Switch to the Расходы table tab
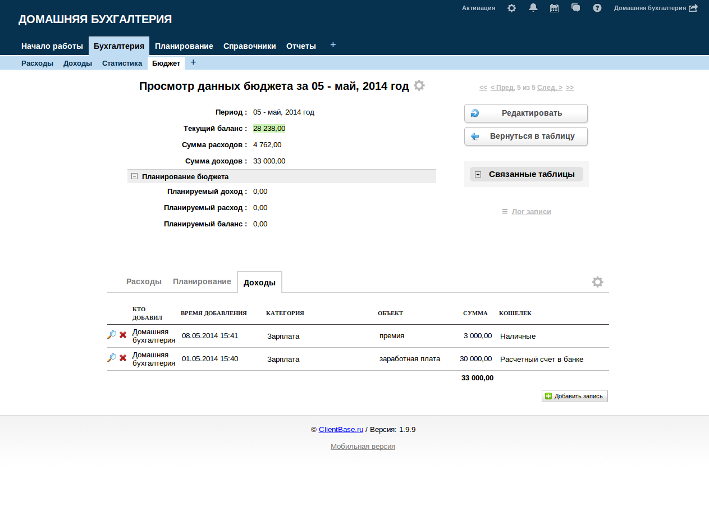Image resolution: width=709 pixels, height=514 pixels. coord(144,281)
